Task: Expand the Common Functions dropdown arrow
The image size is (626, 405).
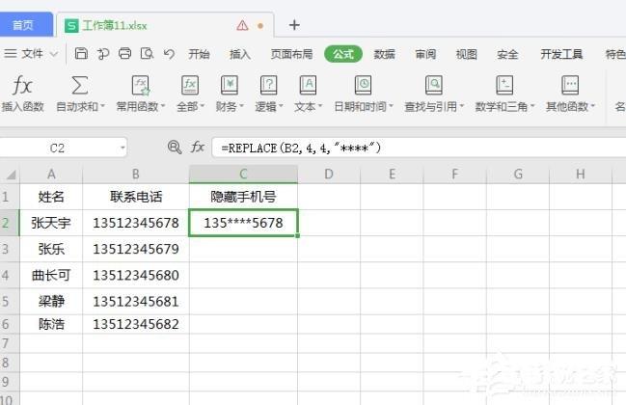Action: pyautogui.click(x=162, y=106)
